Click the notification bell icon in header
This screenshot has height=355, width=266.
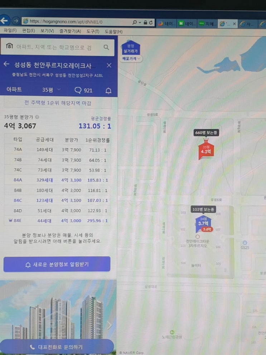click(x=108, y=91)
